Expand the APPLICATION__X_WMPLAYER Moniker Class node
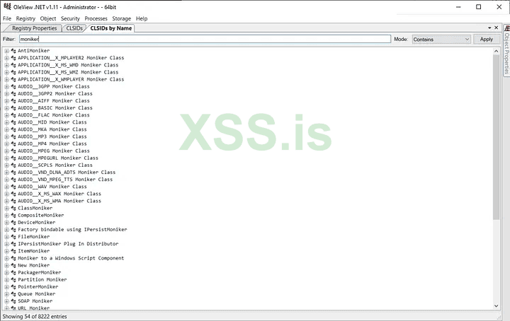This screenshot has height=321, width=510. tap(6, 79)
